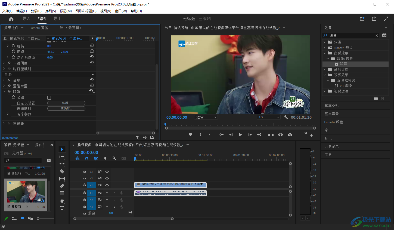The image size is (394, 230).
Task: Open Quick Export share icon
Action: 374,19
